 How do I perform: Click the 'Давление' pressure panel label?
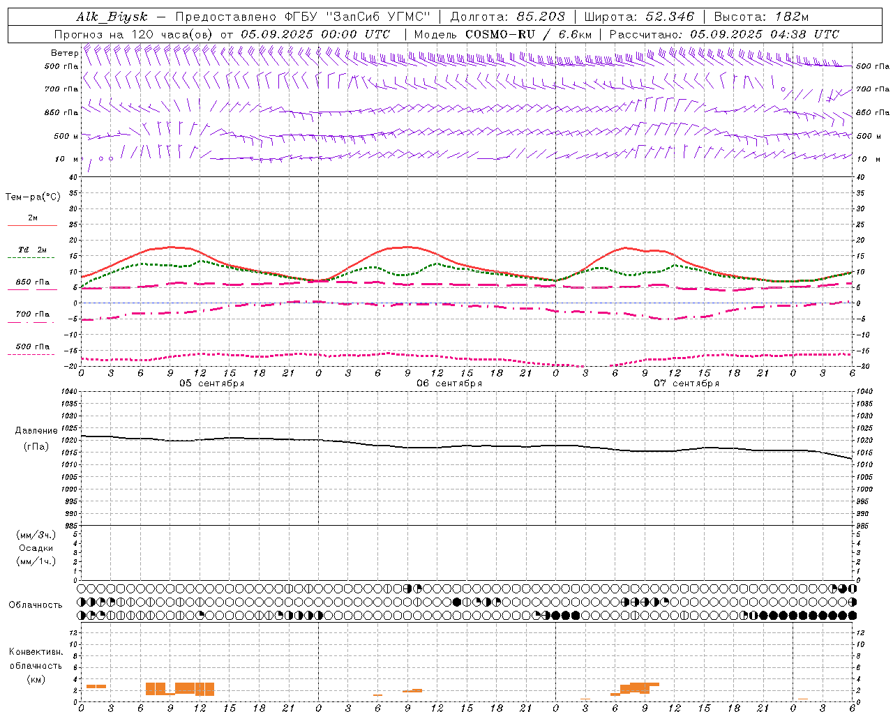click(x=36, y=431)
